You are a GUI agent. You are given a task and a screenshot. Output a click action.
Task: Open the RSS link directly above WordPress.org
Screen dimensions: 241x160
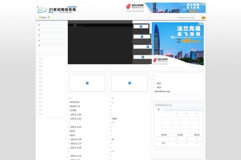coord(159,88)
